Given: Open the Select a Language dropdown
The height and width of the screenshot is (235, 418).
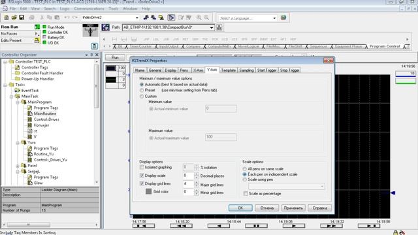Looking at the screenshot, I should (x=274, y=18).
